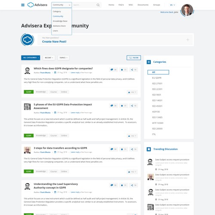This screenshot has height=215, width=215.
Task: Open the TOPICS dropdown
Action: [63, 58]
